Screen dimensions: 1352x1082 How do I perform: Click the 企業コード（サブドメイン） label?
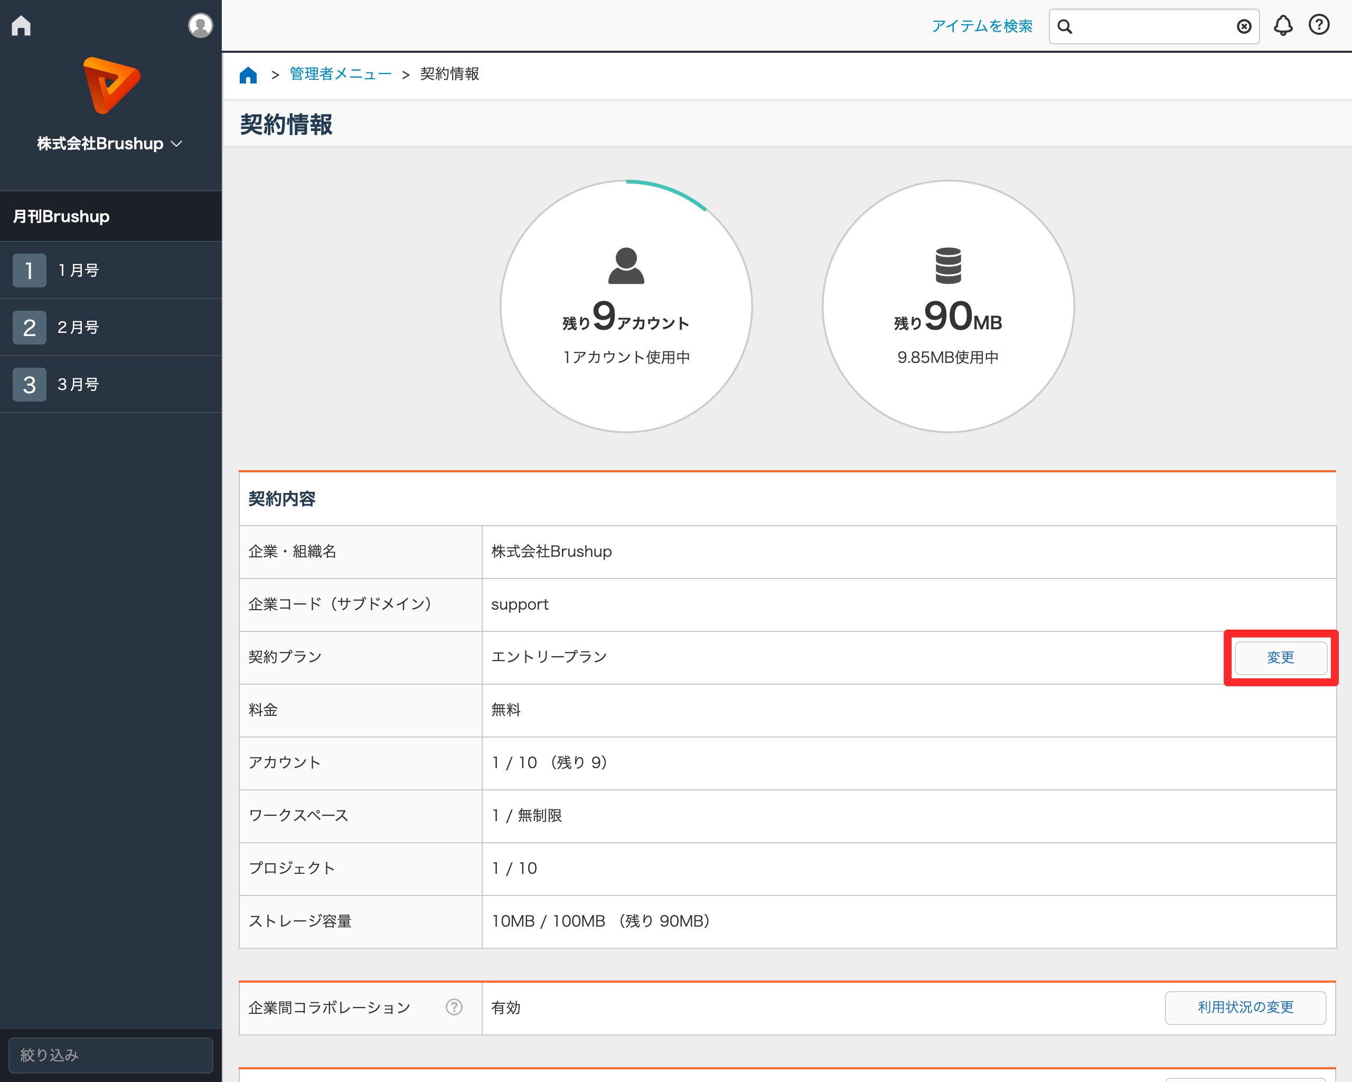tap(341, 604)
